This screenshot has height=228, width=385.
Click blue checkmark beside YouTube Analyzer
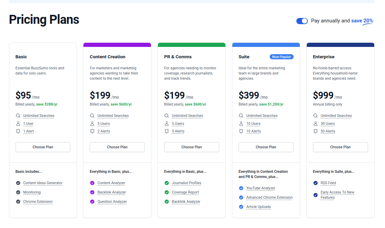point(241,188)
